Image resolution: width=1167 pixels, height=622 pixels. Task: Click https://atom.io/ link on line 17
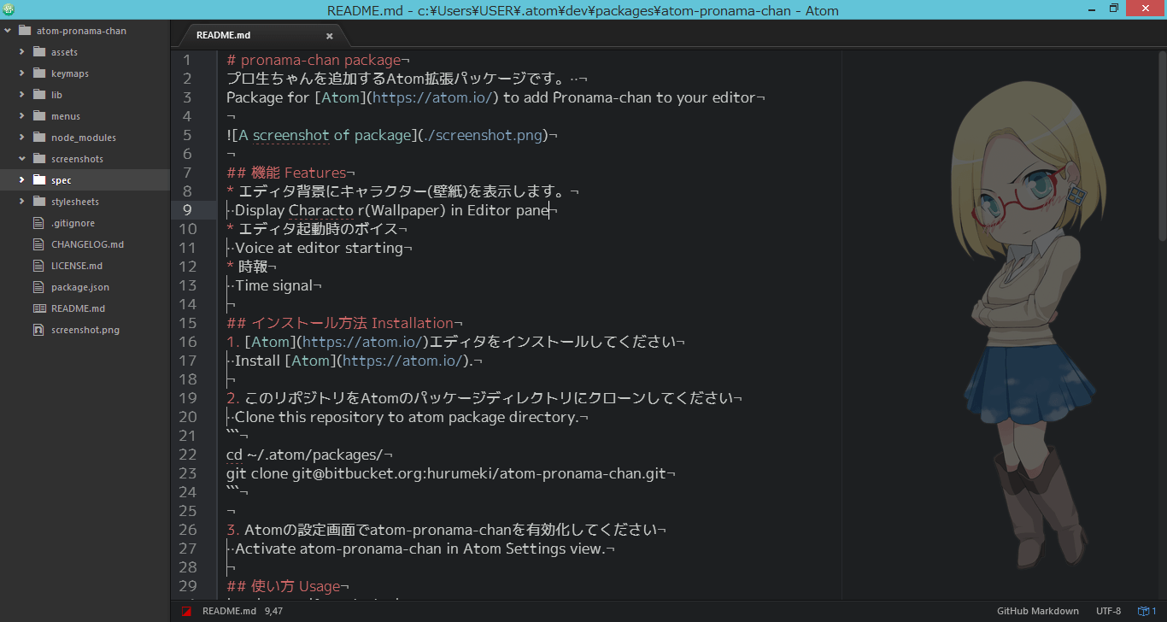pyautogui.click(x=402, y=361)
